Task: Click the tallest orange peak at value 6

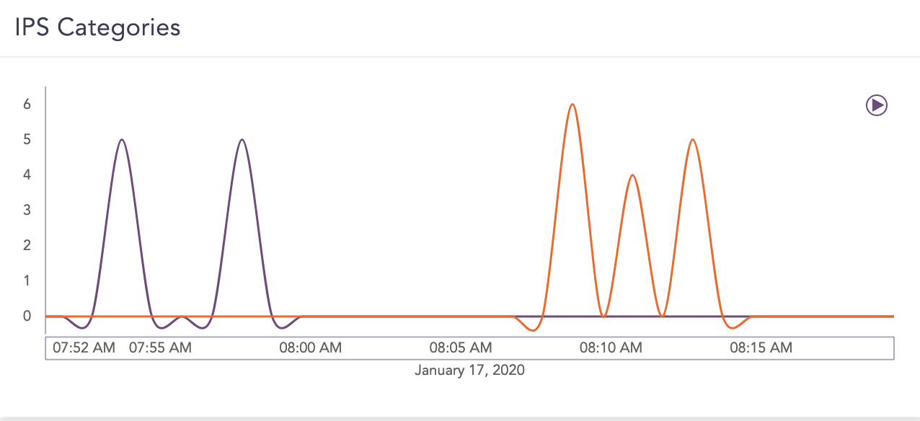Action: (572, 105)
